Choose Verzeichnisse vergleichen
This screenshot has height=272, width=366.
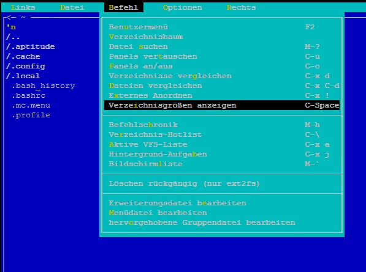pyautogui.click(x=222, y=76)
